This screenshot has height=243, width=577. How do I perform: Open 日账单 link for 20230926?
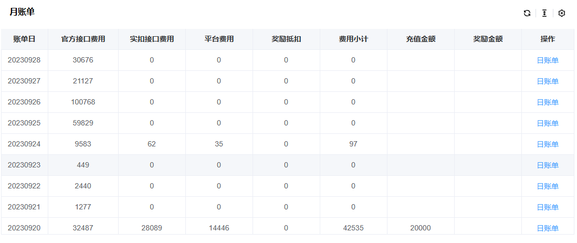[x=548, y=102]
